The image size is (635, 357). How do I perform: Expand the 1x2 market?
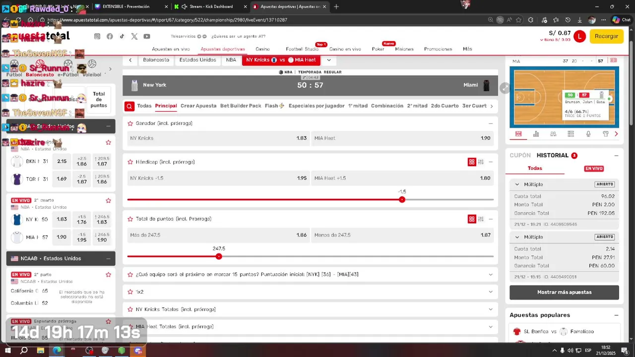[x=491, y=292]
